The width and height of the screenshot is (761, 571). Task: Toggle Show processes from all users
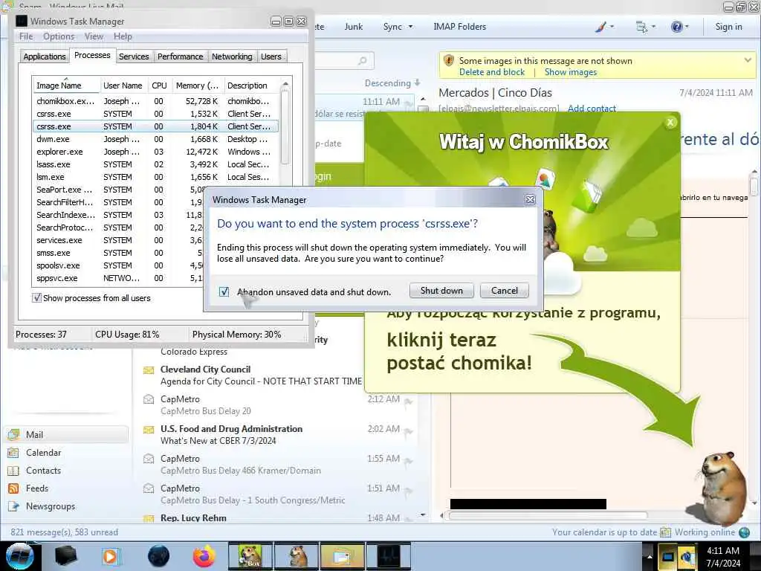point(36,298)
